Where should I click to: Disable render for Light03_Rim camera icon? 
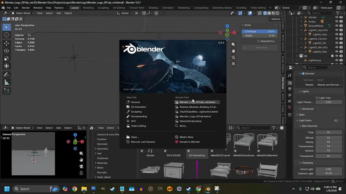coord(341,51)
